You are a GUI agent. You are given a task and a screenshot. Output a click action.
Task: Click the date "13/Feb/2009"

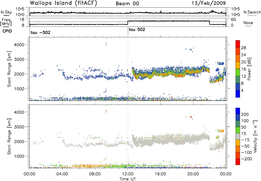[209, 3]
